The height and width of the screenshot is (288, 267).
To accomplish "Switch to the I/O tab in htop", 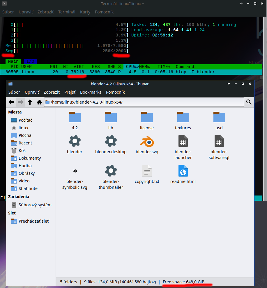I will (30, 61).
